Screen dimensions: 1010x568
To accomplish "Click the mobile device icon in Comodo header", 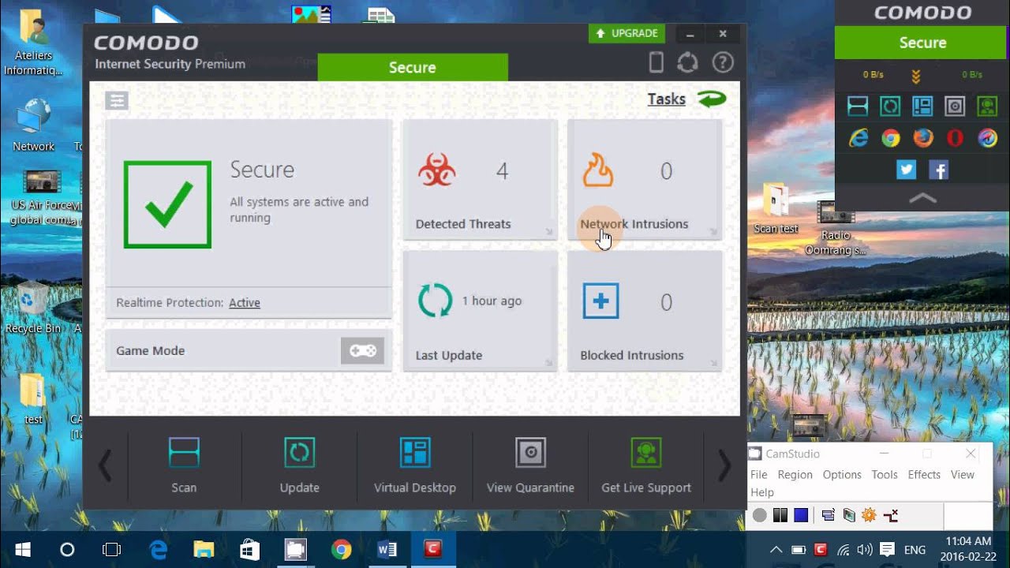I will (656, 62).
